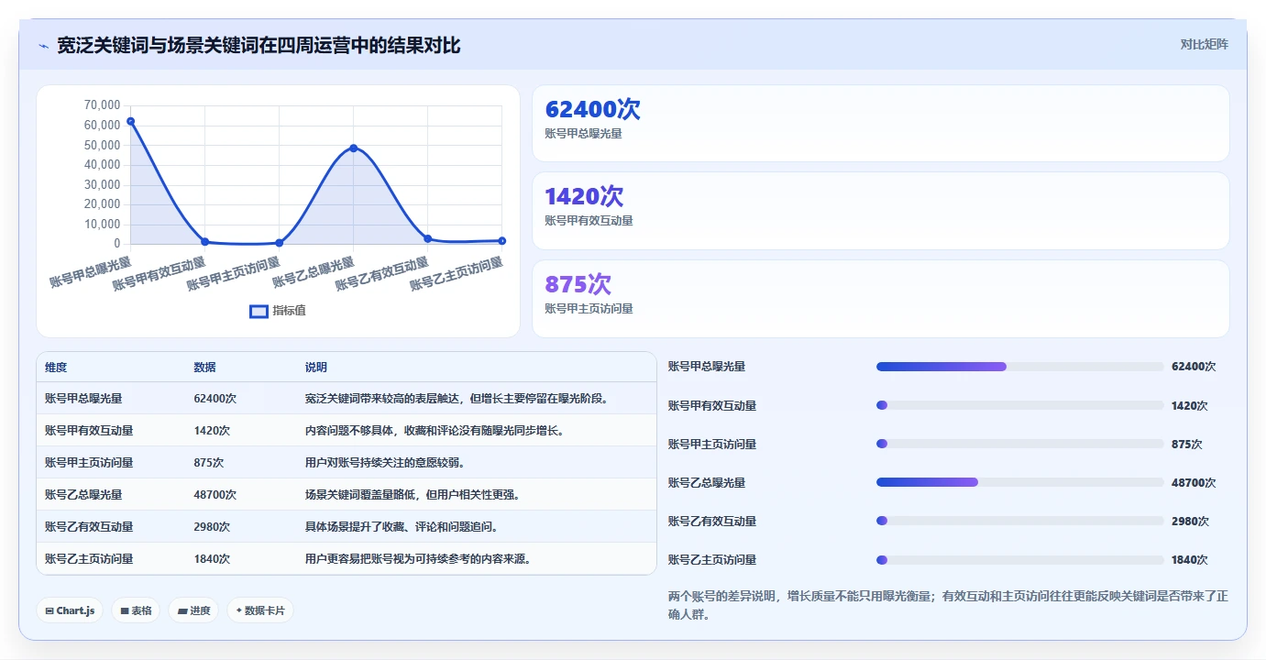This screenshot has height=660, width=1266.
Task: Click the lightning icon beside the dashboard title
Action: pos(43,46)
